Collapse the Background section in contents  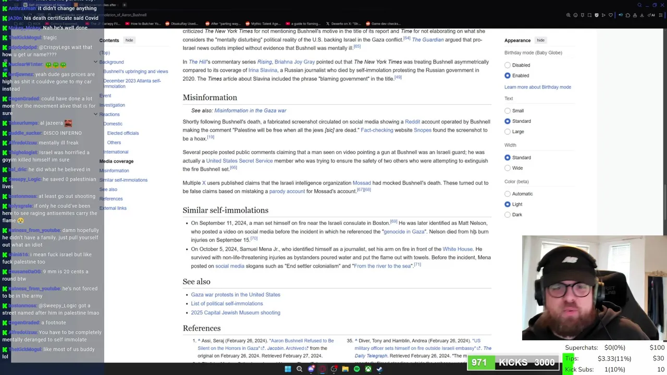[x=95, y=62]
